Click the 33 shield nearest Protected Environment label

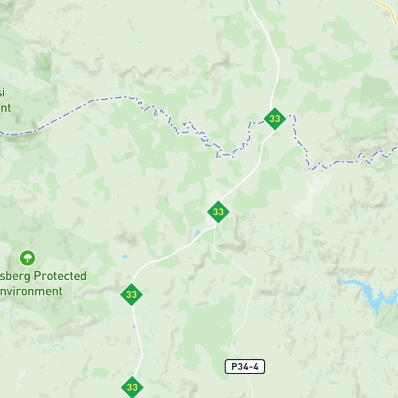132,295
